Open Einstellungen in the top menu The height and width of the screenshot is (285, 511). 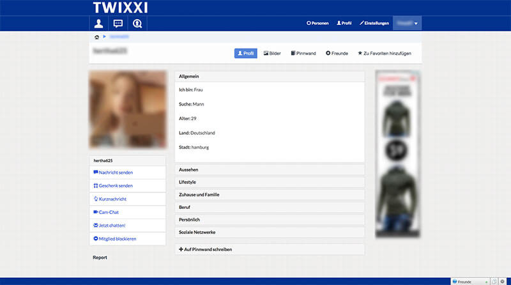pos(374,23)
